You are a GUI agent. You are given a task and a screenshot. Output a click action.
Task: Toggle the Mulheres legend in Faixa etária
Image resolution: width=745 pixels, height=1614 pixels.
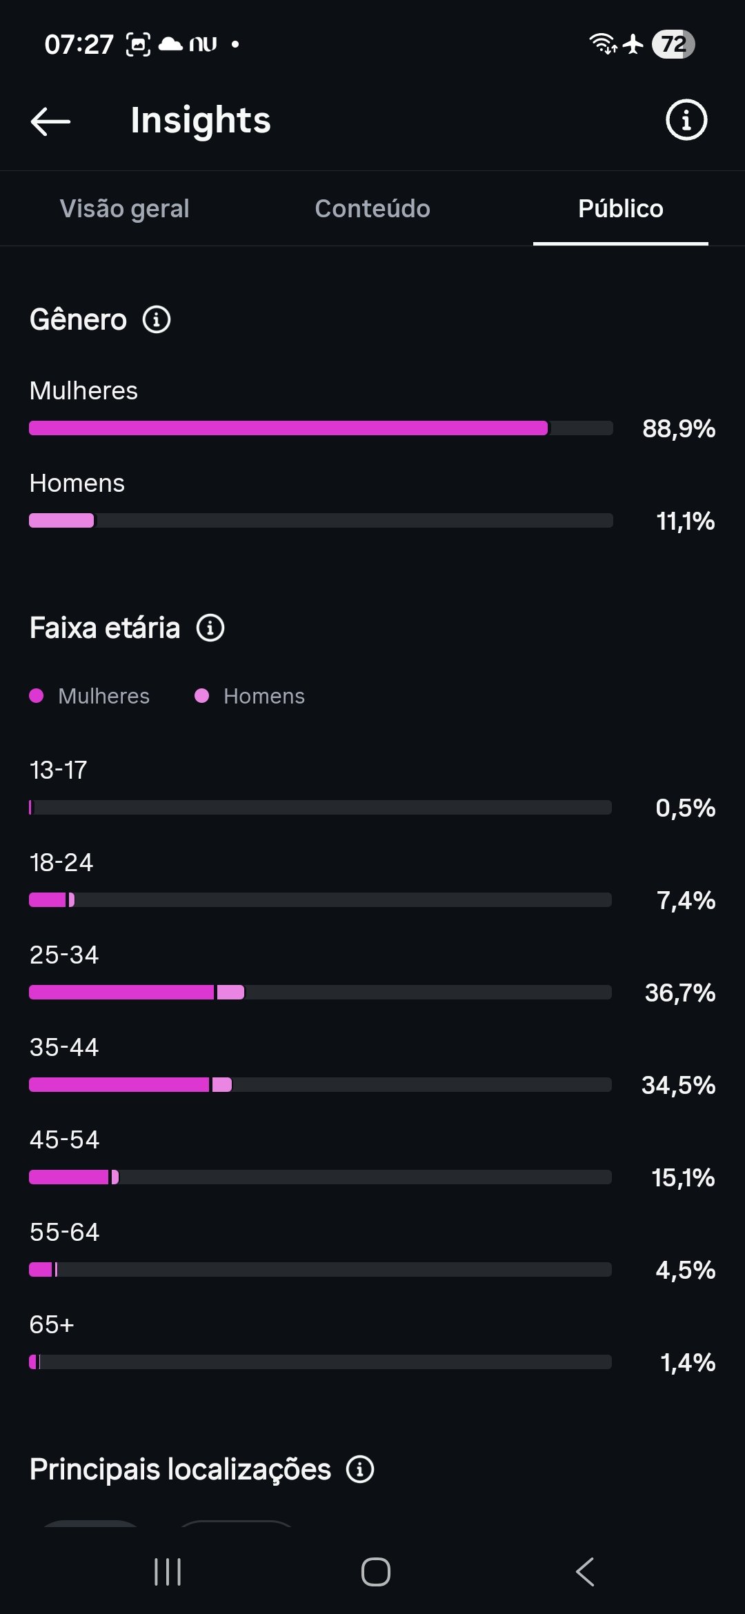pos(90,696)
